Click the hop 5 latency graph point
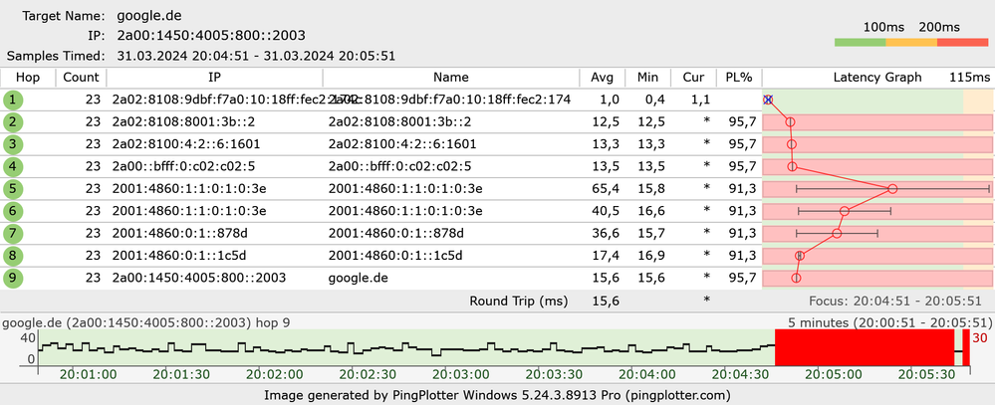 pos(892,188)
